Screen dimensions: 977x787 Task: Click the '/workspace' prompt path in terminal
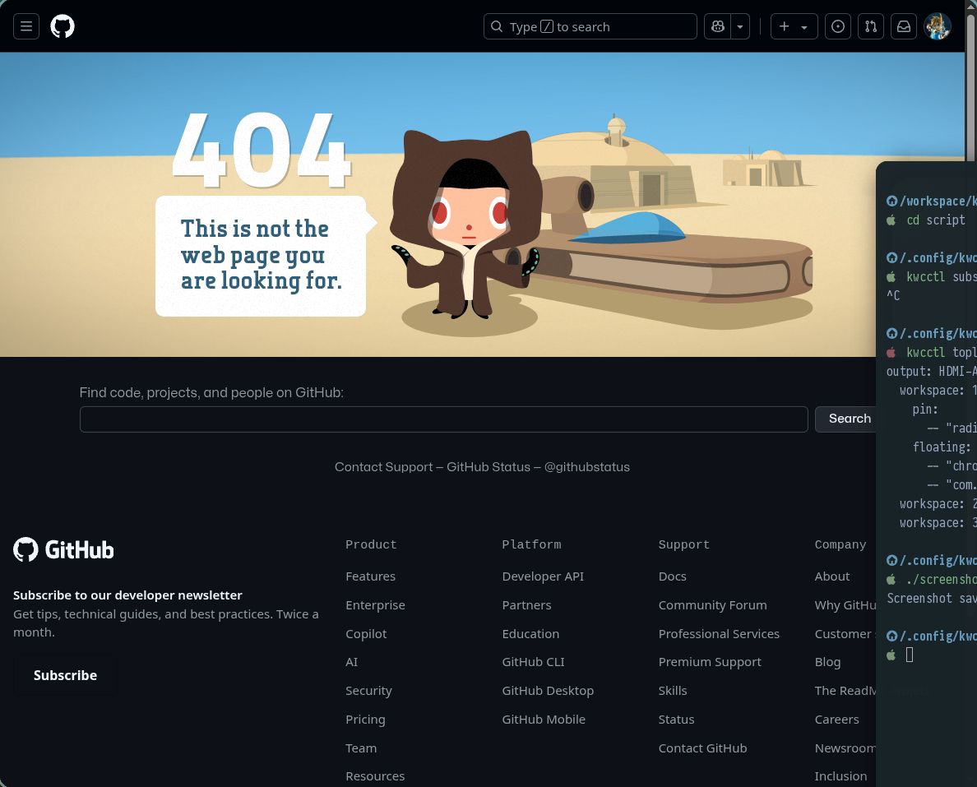pos(938,201)
